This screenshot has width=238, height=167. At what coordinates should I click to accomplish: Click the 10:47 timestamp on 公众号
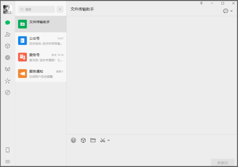60,38
